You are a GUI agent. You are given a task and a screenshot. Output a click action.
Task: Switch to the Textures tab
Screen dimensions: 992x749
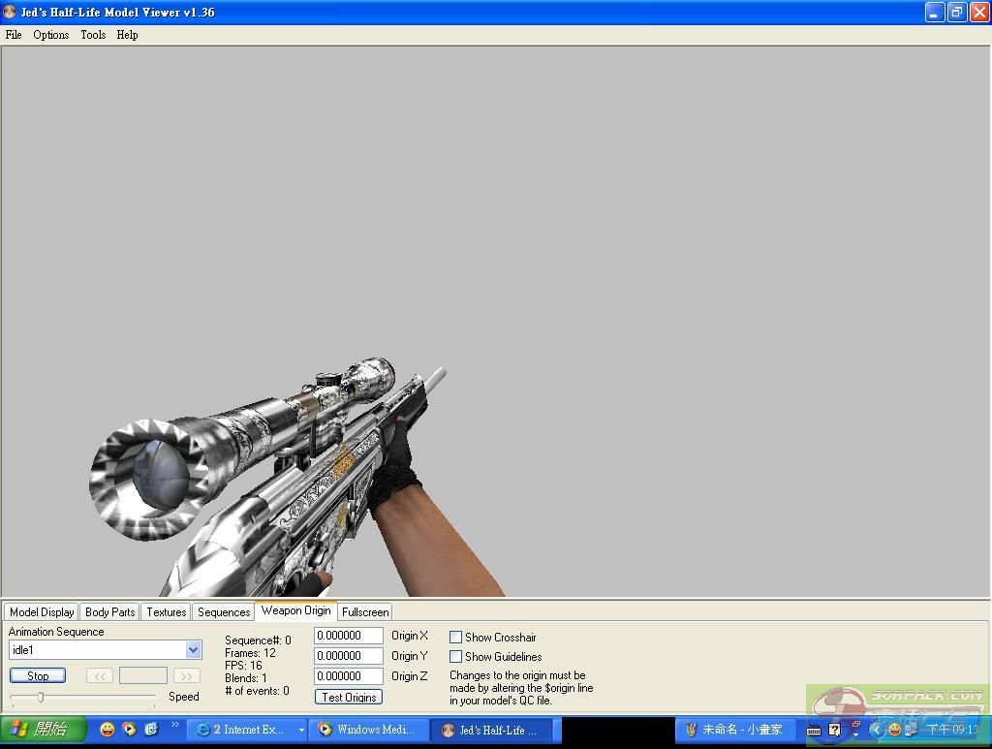coord(167,611)
